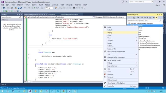The width and height of the screenshot is (166, 93).
Task: Click the Undo toolbar icon
Action: [25, 8]
